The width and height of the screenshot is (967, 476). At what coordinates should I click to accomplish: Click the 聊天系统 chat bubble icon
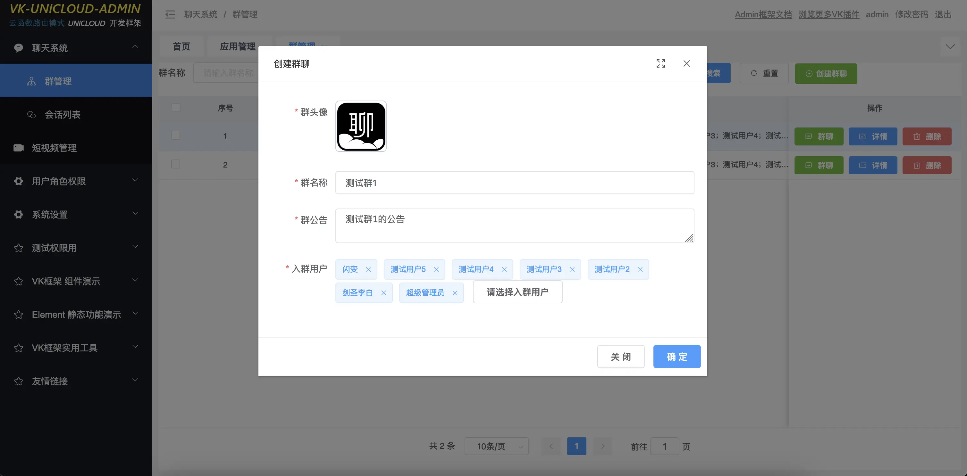click(x=18, y=48)
